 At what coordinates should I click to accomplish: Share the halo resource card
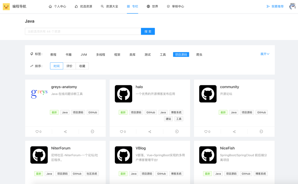150,132
